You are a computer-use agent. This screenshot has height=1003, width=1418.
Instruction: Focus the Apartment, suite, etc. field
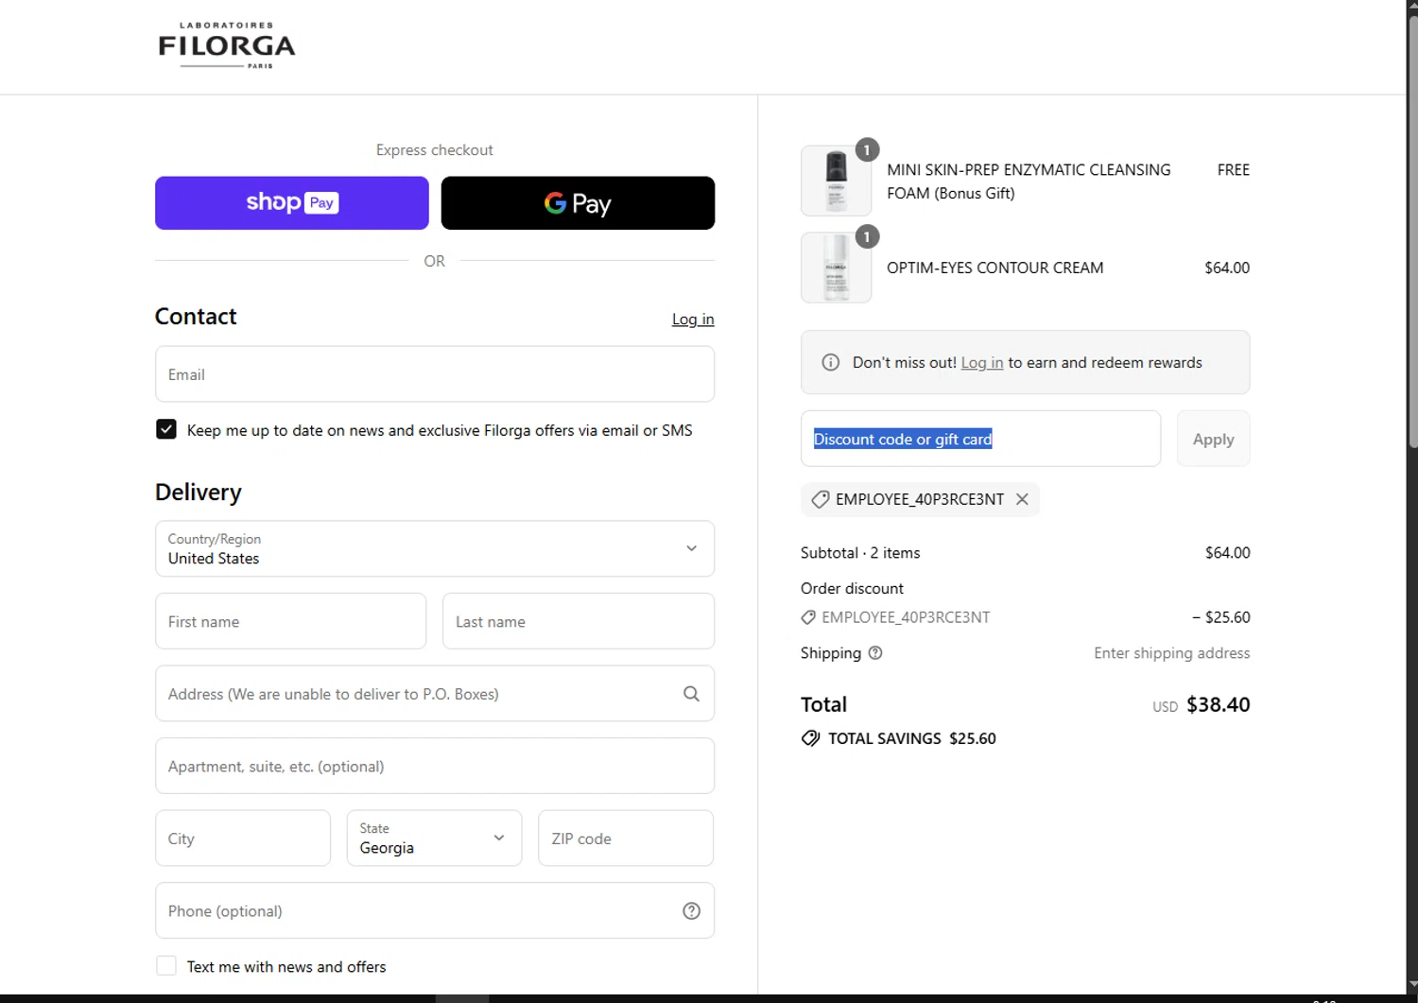click(435, 766)
